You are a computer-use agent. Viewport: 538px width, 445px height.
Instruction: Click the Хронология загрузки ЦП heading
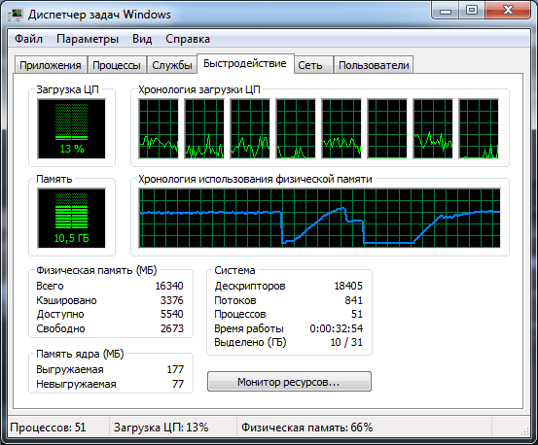pyautogui.click(x=199, y=89)
